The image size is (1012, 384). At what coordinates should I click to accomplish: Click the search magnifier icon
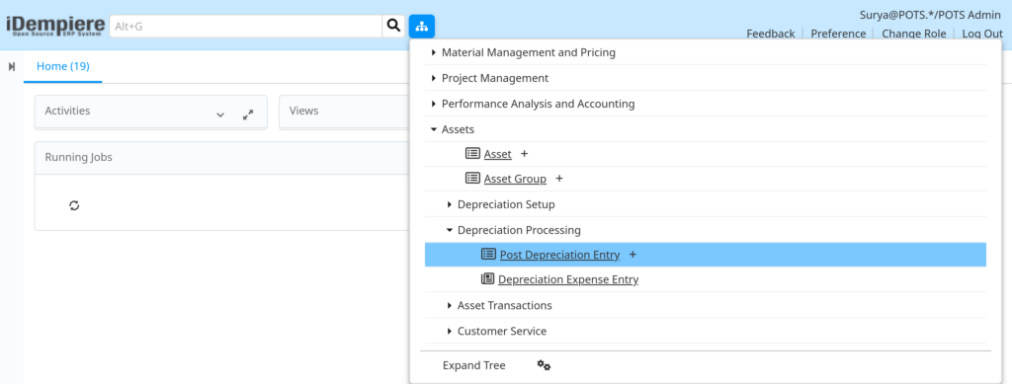pyautogui.click(x=393, y=26)
